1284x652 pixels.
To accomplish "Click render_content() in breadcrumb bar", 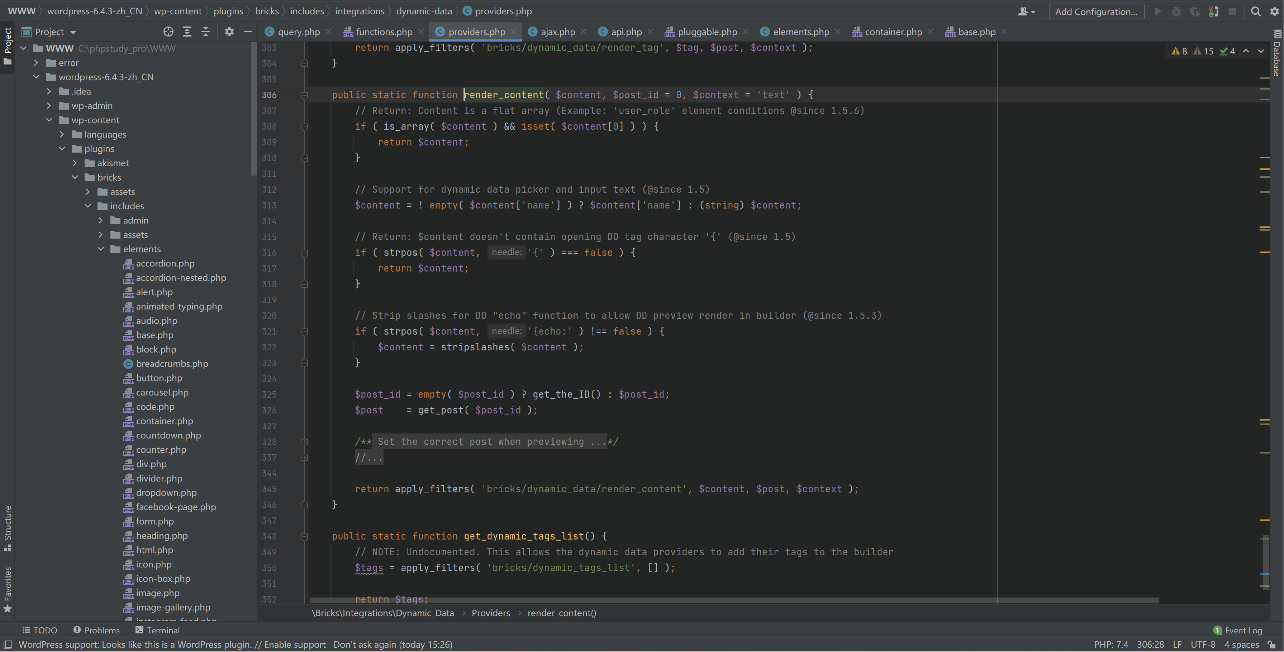I will coord(562,613).
